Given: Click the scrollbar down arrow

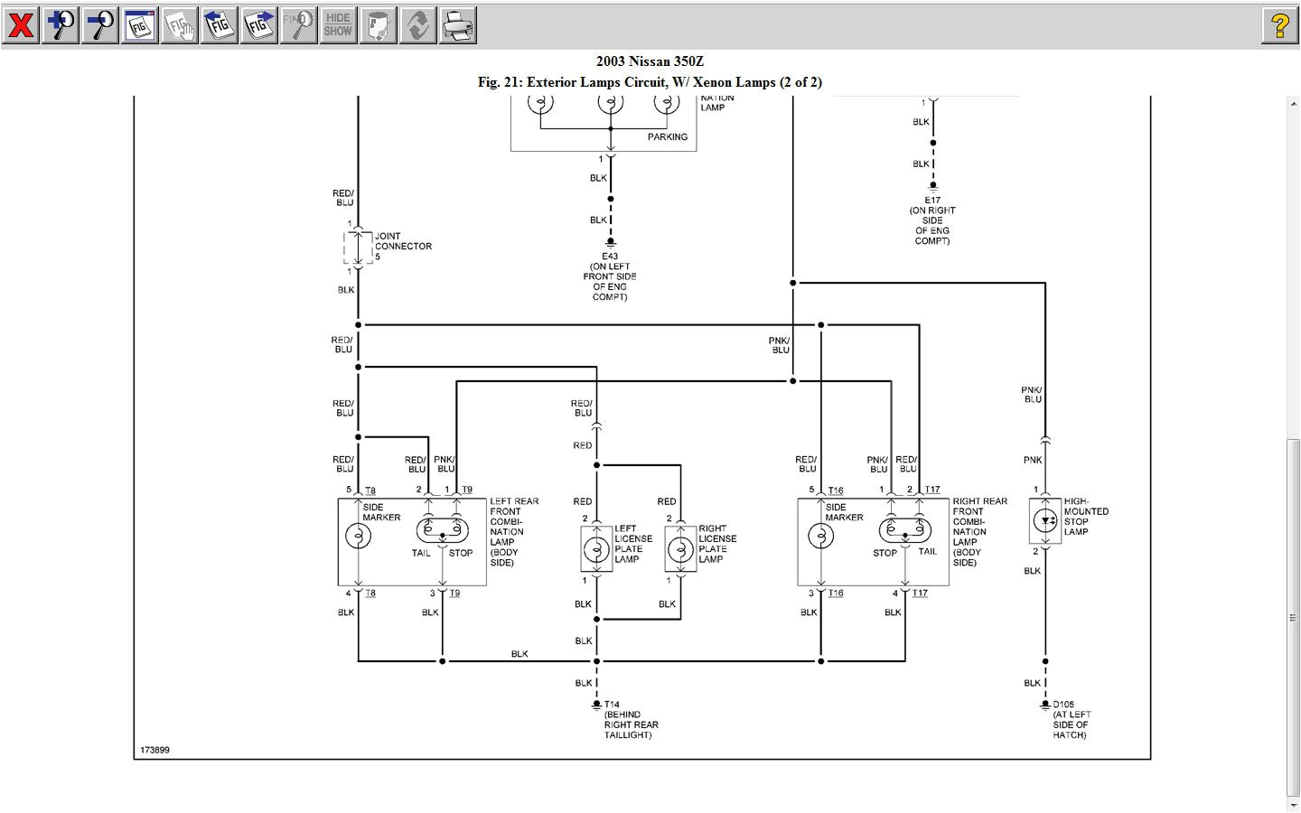Looking at the screenshot, I should 1292,804.
